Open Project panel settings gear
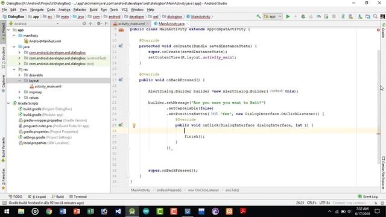Screen dimensions: 386x217 [99, 24]
